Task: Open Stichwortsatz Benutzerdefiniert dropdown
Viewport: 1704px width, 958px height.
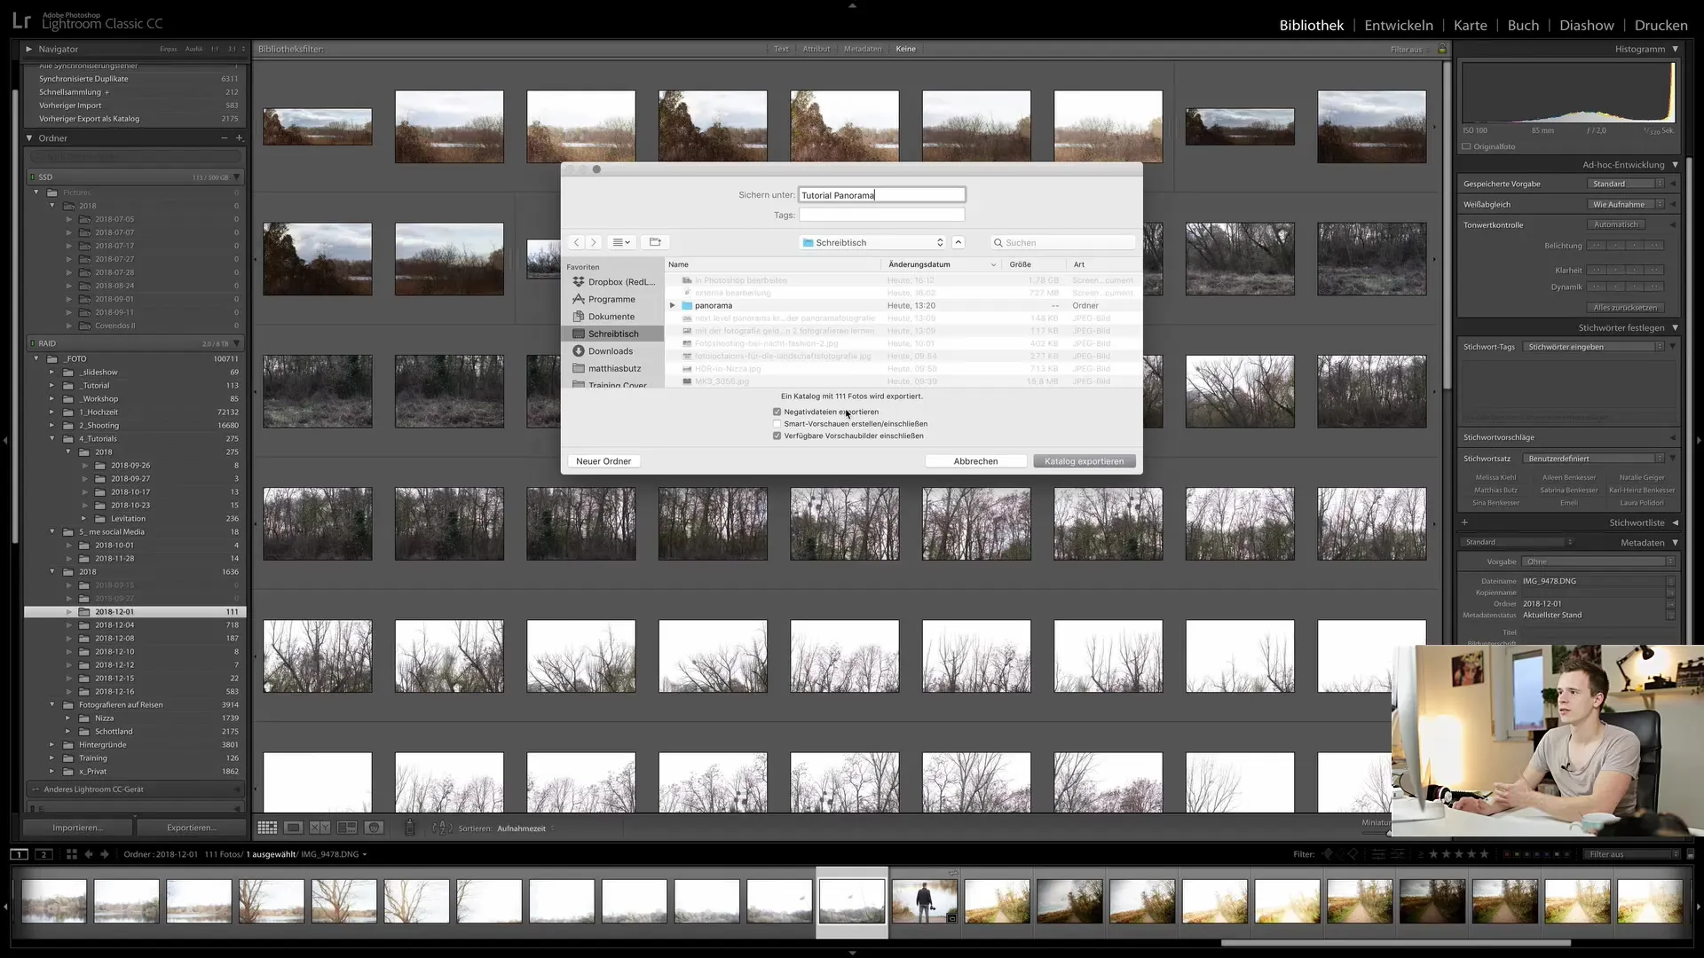Action: pos(1593,459)
